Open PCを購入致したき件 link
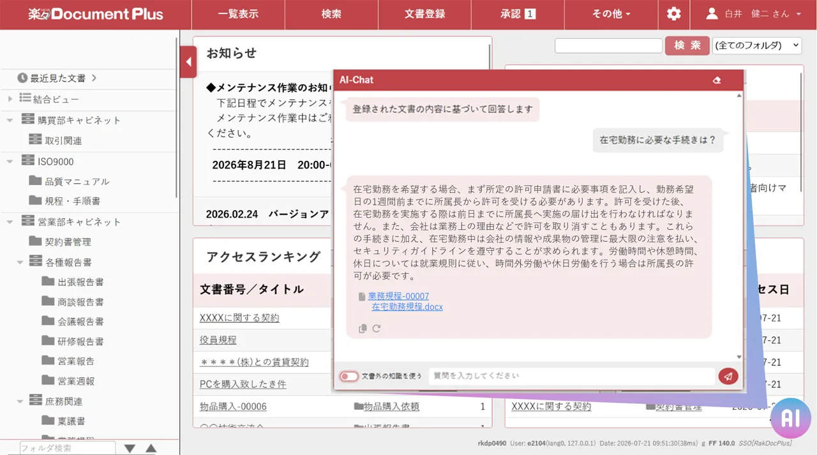 243,384
